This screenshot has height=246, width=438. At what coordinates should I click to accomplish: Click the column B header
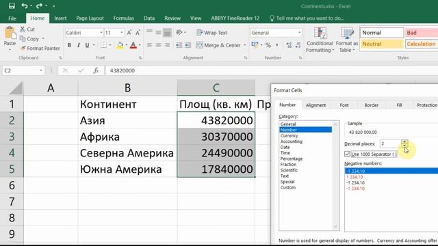(128, 88)
